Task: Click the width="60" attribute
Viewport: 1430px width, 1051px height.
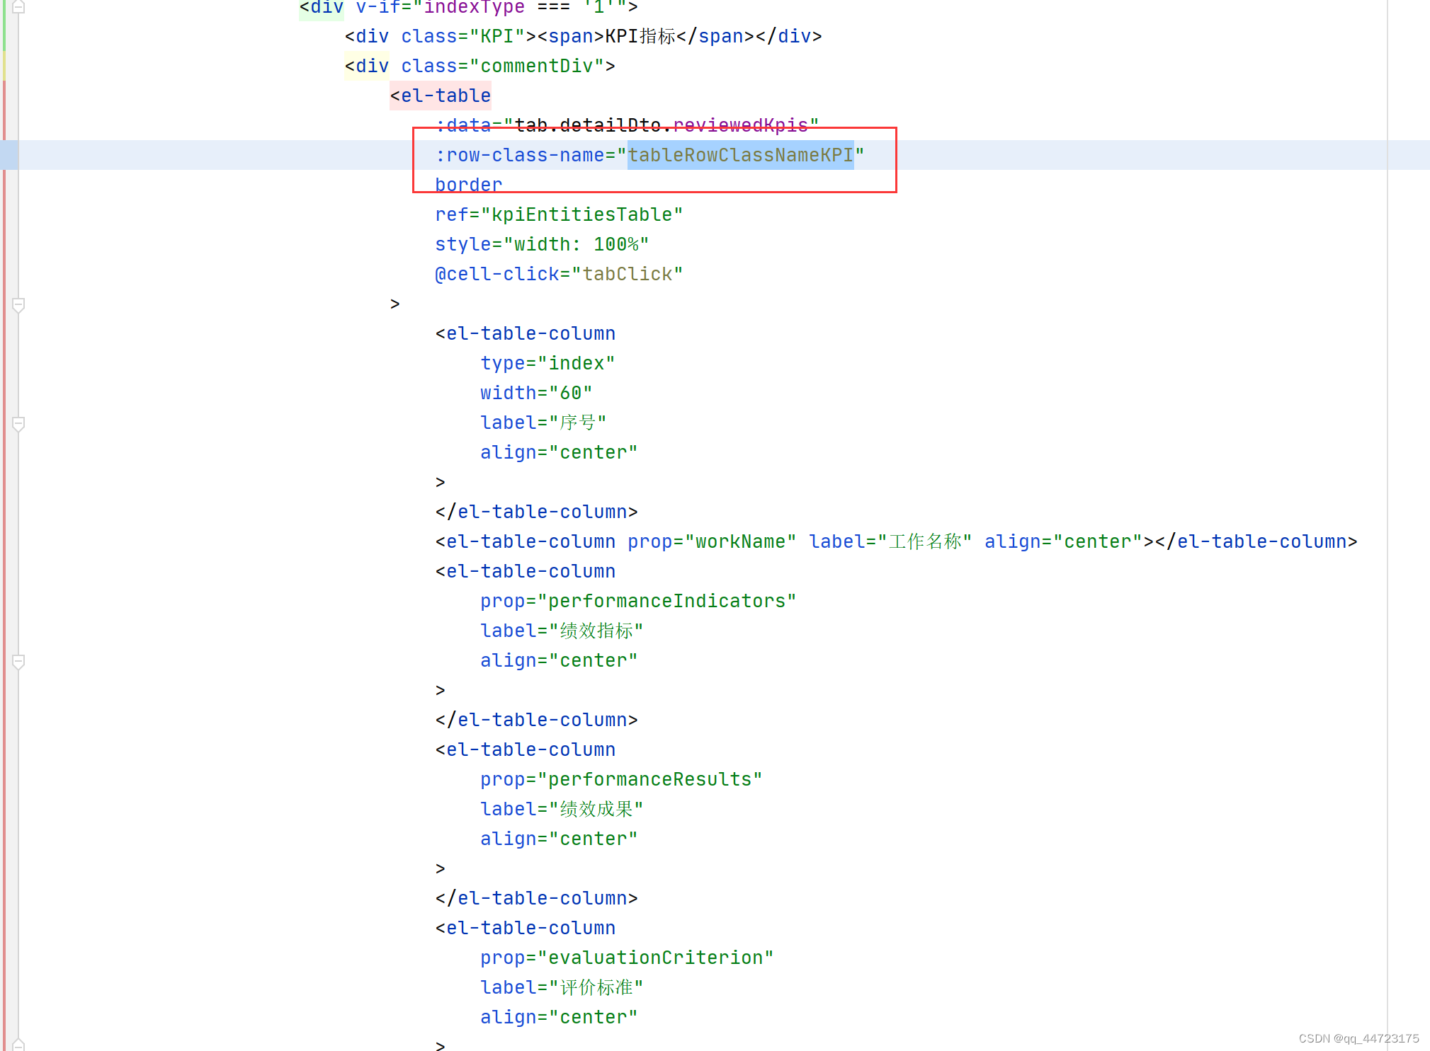Action: [x=536, y=393]
